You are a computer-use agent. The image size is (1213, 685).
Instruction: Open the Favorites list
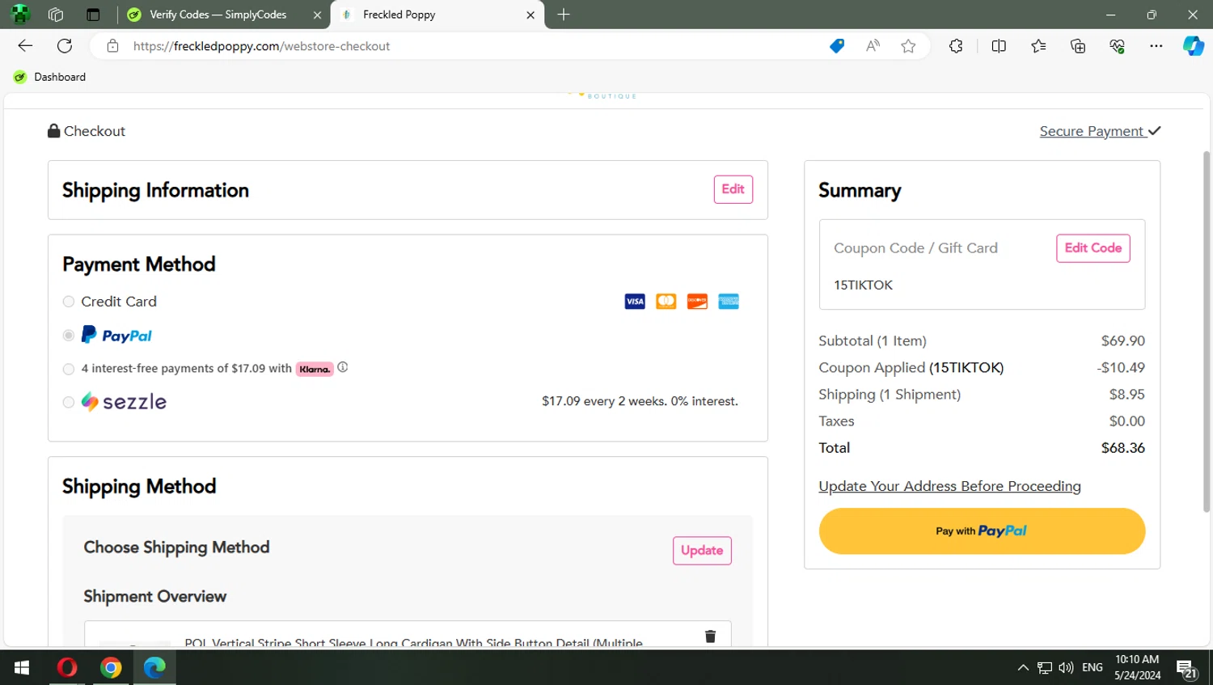tap(1038, 46)
